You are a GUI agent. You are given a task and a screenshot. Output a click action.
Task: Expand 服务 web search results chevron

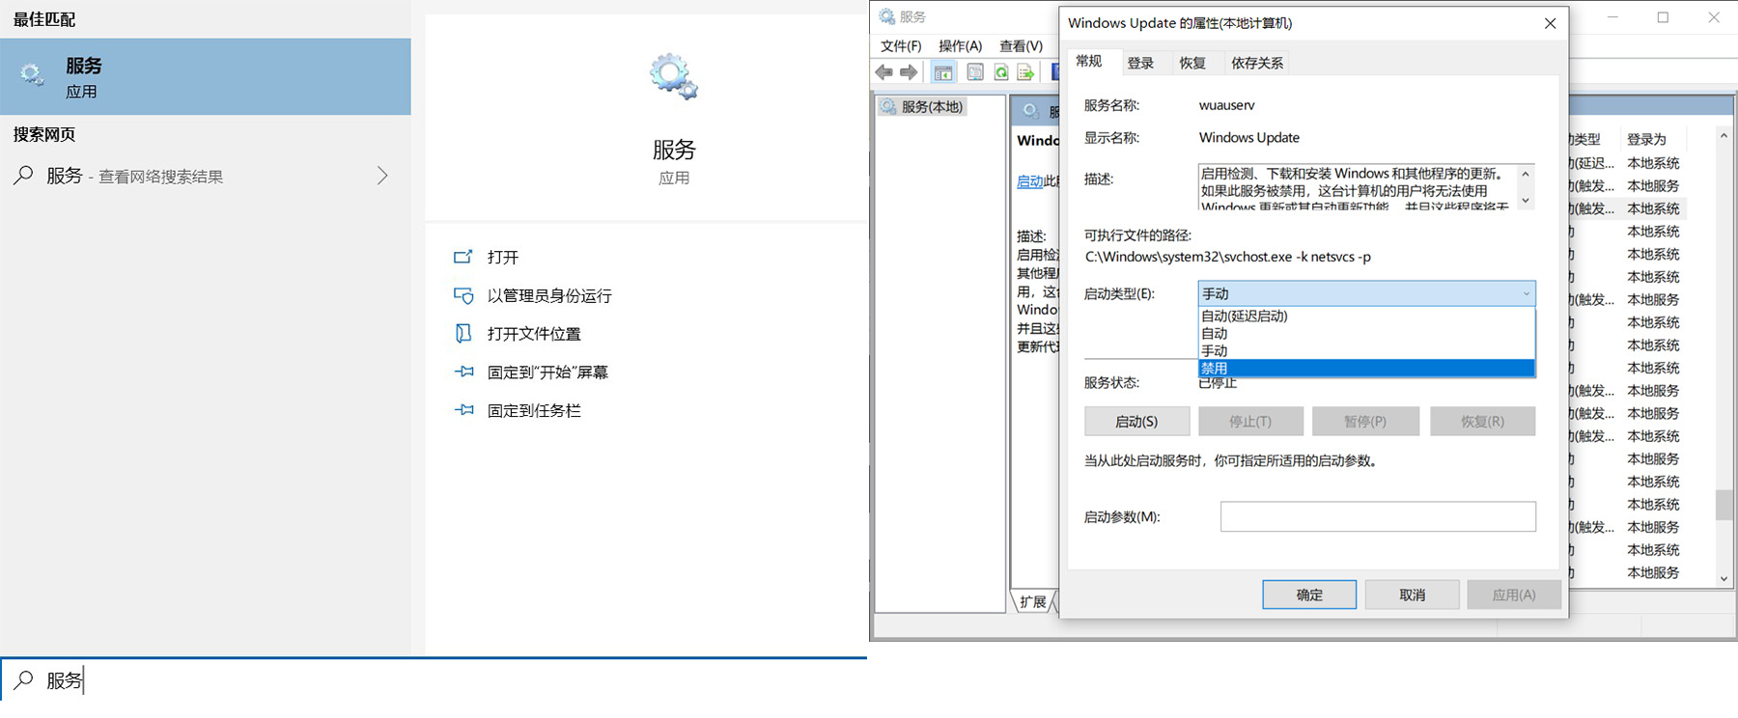coord(382,176)
